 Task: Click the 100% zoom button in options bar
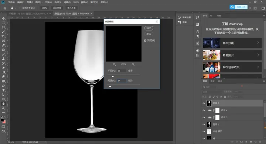(44, 8)
